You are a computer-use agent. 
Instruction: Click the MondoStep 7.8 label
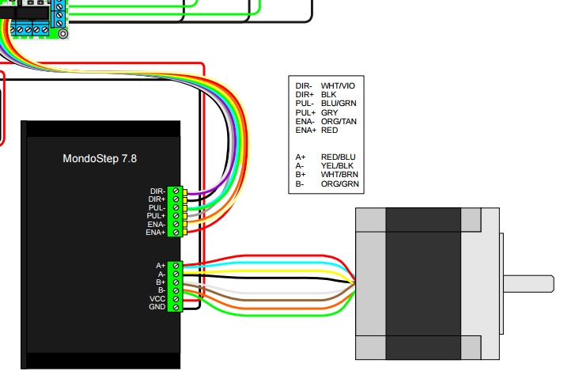point(100,158)
